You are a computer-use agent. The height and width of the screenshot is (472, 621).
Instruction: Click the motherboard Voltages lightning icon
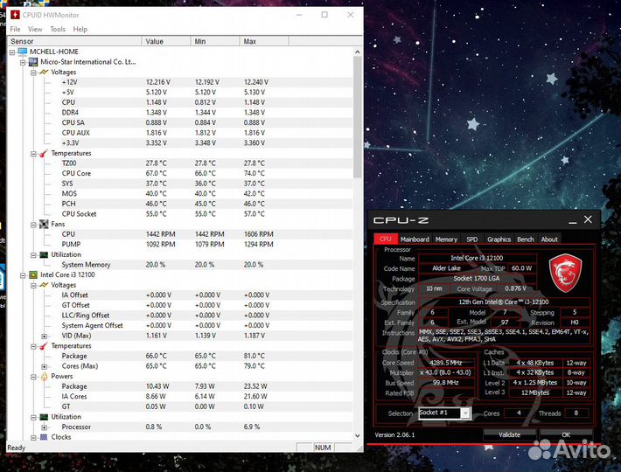click(x=44, y=72)
